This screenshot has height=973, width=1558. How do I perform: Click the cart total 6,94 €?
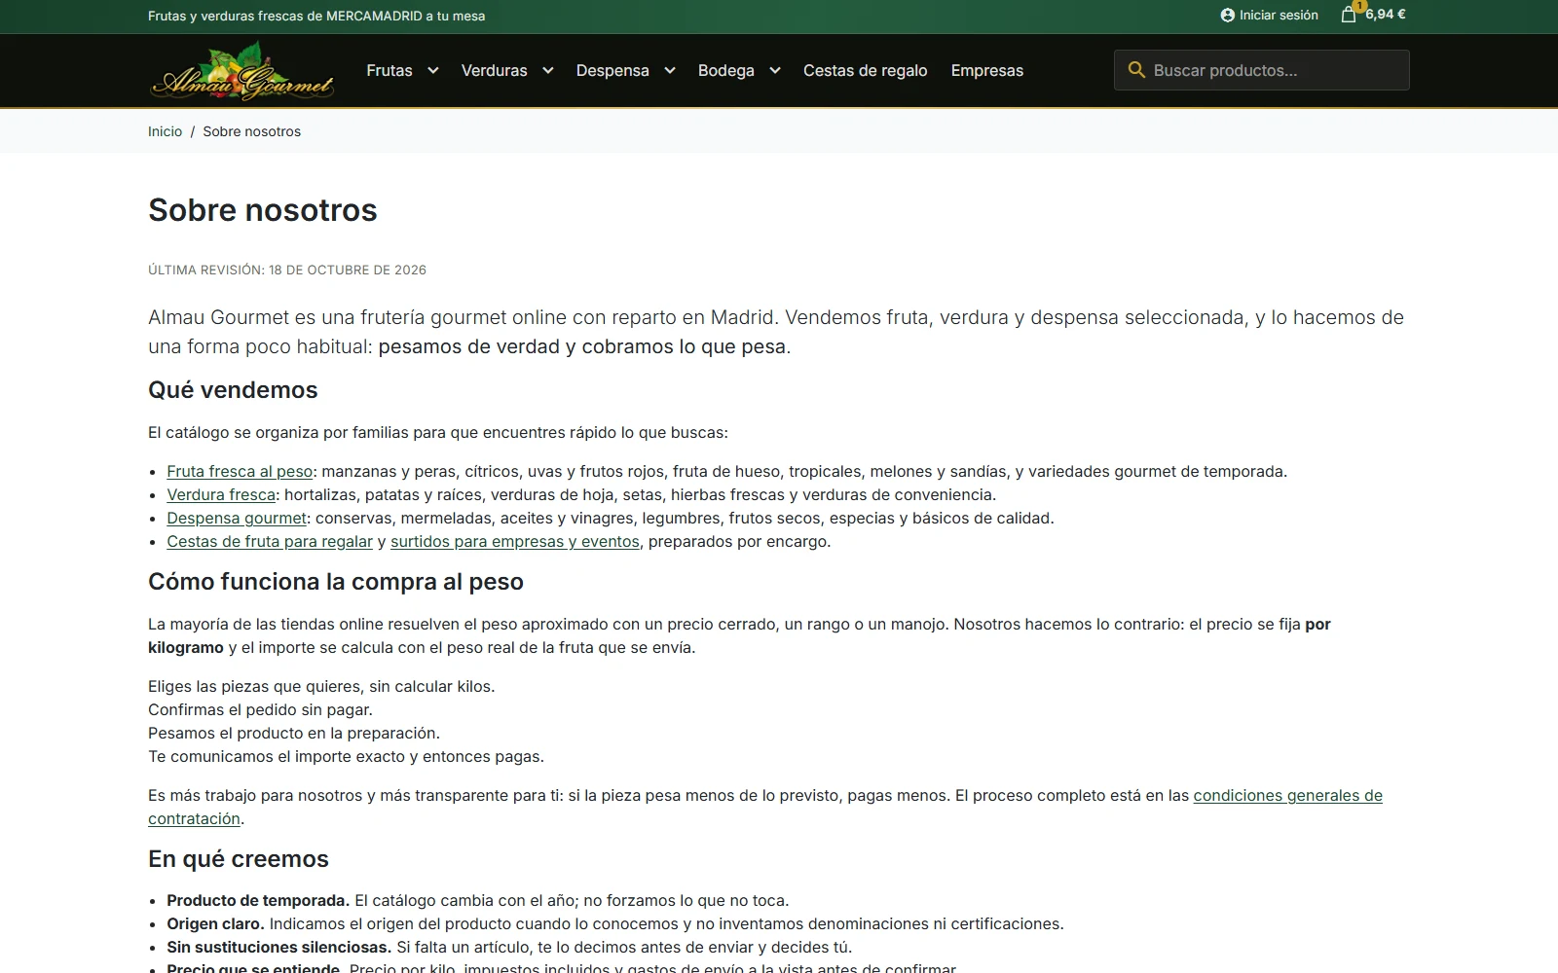pyautogui.click(x=1386, y=15)
